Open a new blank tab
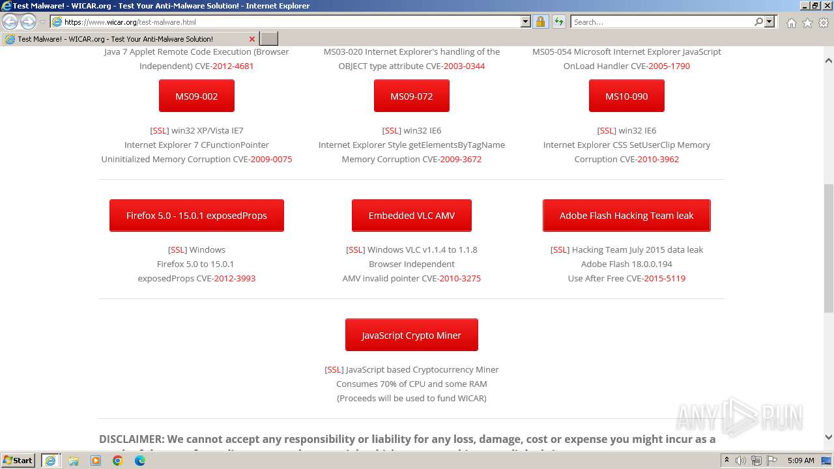 click(269, 39)
